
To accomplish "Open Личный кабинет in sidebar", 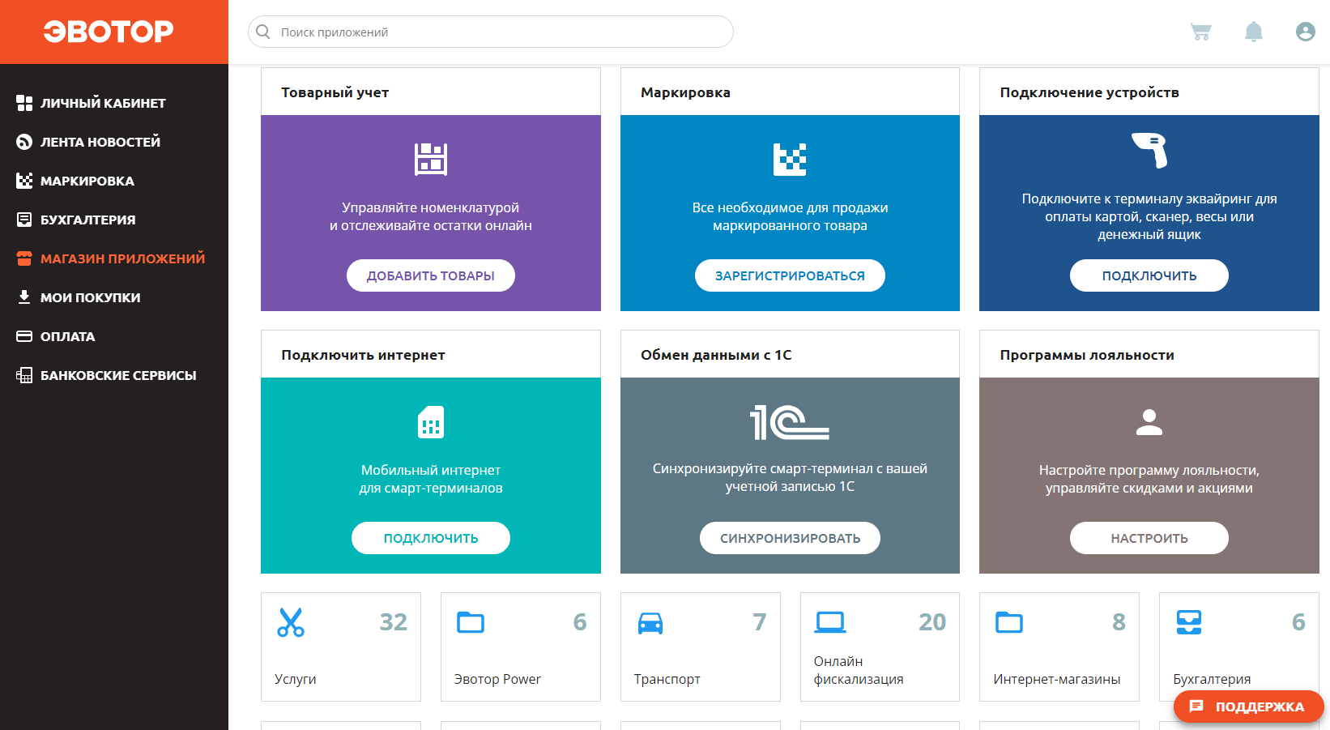I will [103, 103].
